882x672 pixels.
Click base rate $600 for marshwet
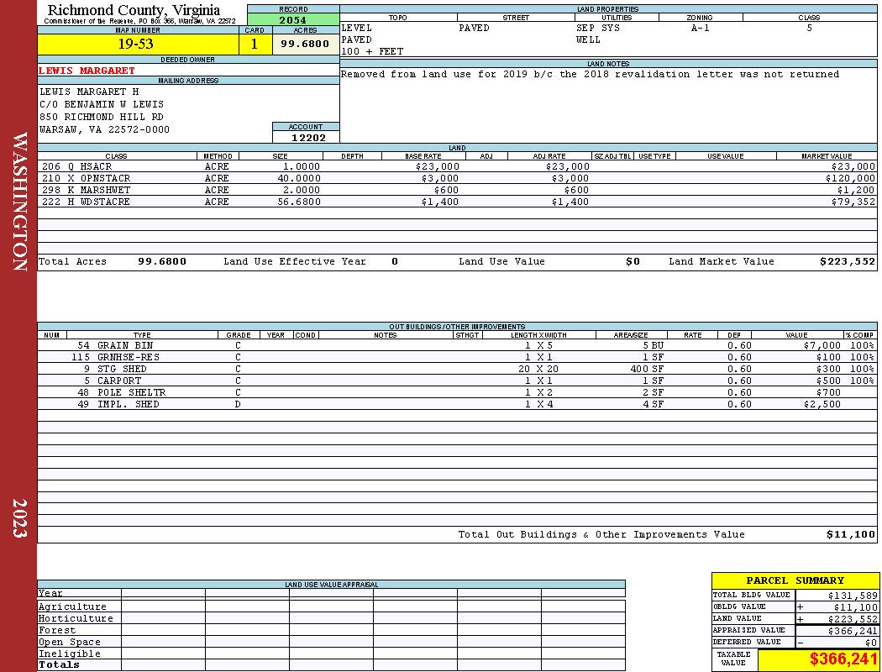click(x=446, y=190)
